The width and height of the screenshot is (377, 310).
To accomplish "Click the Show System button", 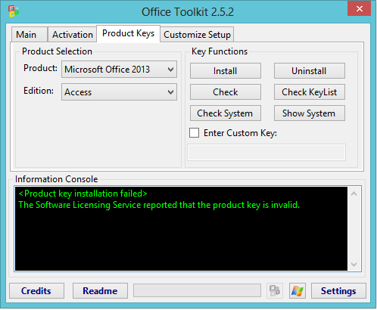I will (310, 113).
